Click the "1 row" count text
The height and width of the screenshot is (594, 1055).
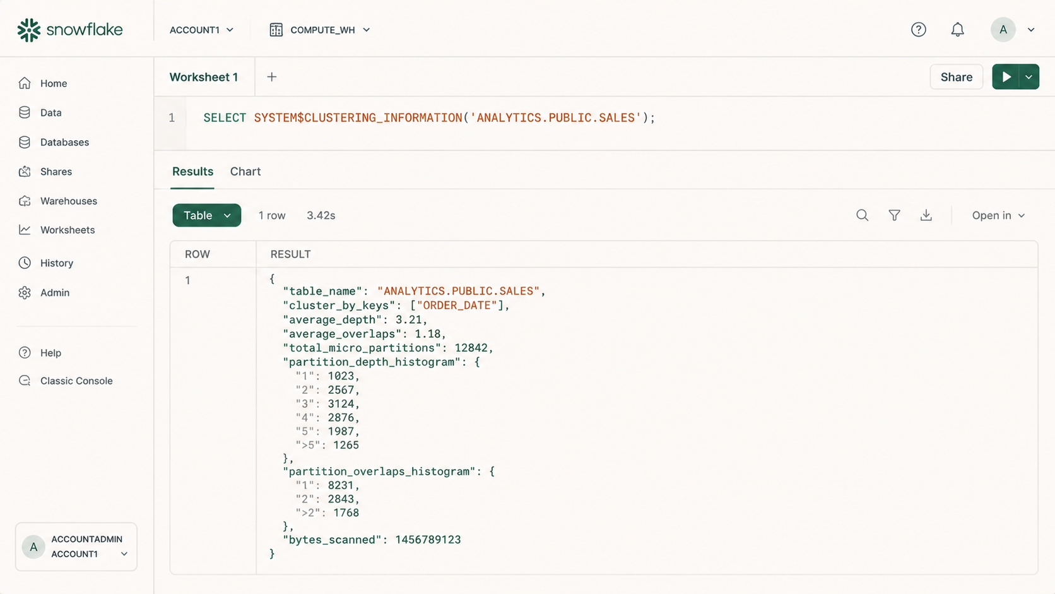point(272,215)
